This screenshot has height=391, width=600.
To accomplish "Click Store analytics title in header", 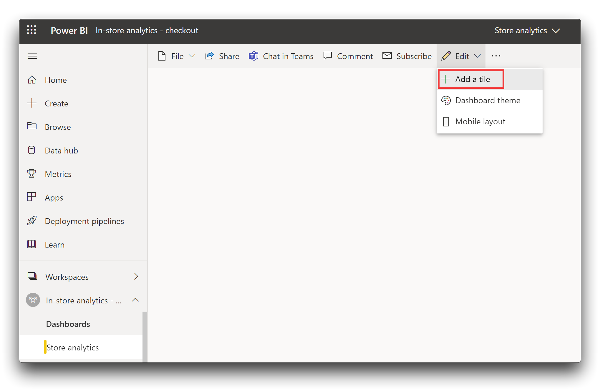I will point(521,31).
